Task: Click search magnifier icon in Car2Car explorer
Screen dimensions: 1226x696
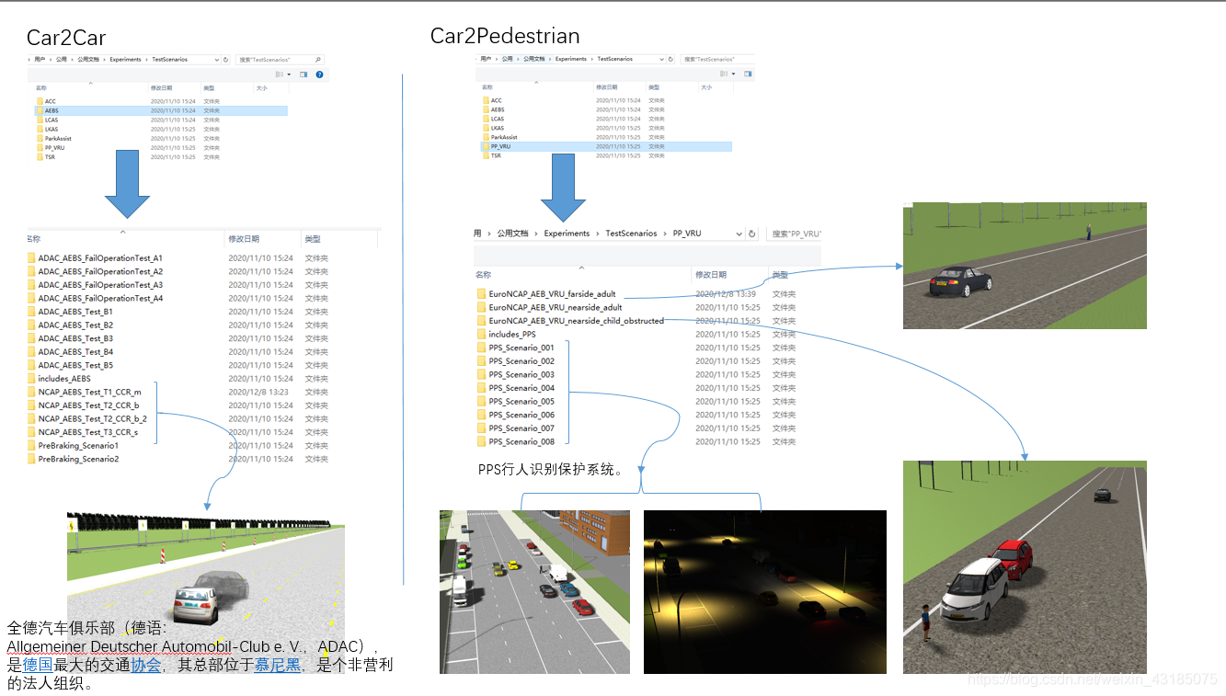Action: (x=318, y=60)
